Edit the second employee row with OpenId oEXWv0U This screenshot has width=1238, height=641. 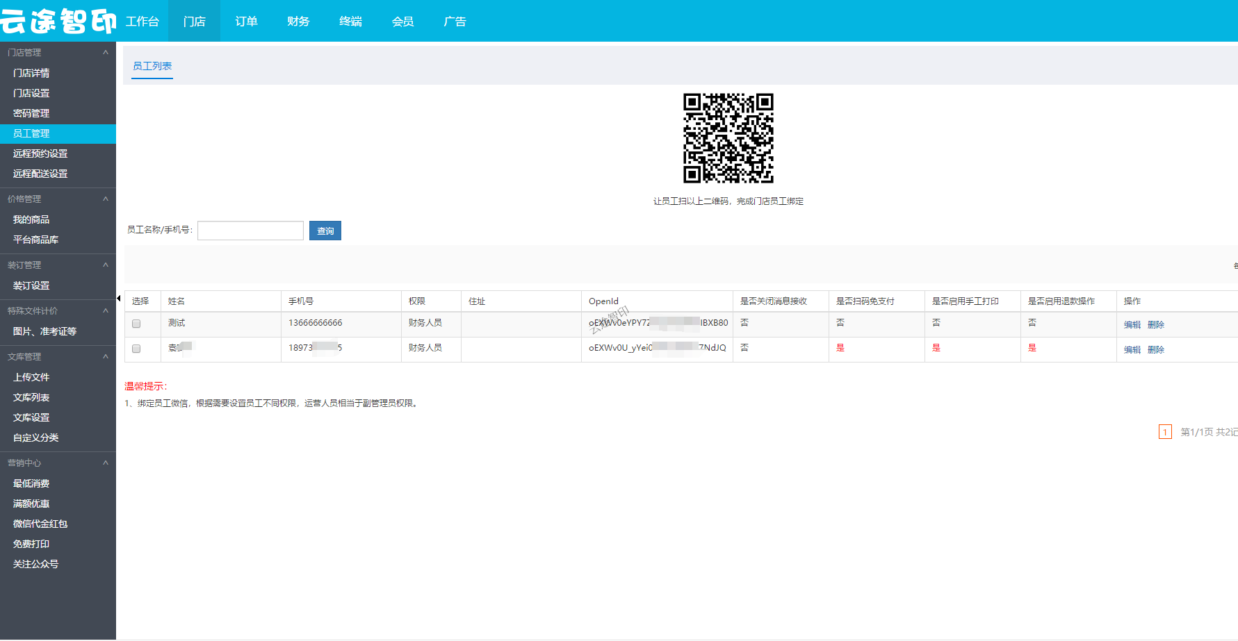1132,349
